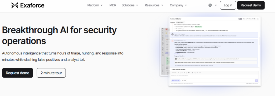Open the Platform menu

(x=95, y=5)
